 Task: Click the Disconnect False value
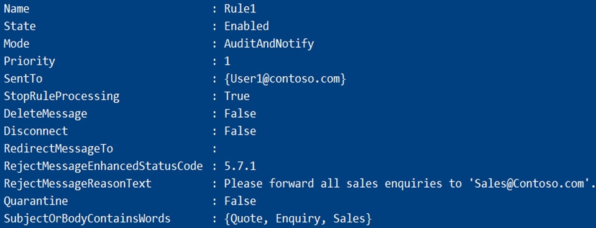240,131
